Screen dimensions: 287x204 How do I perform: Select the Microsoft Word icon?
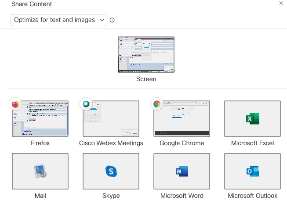(182, 171)
